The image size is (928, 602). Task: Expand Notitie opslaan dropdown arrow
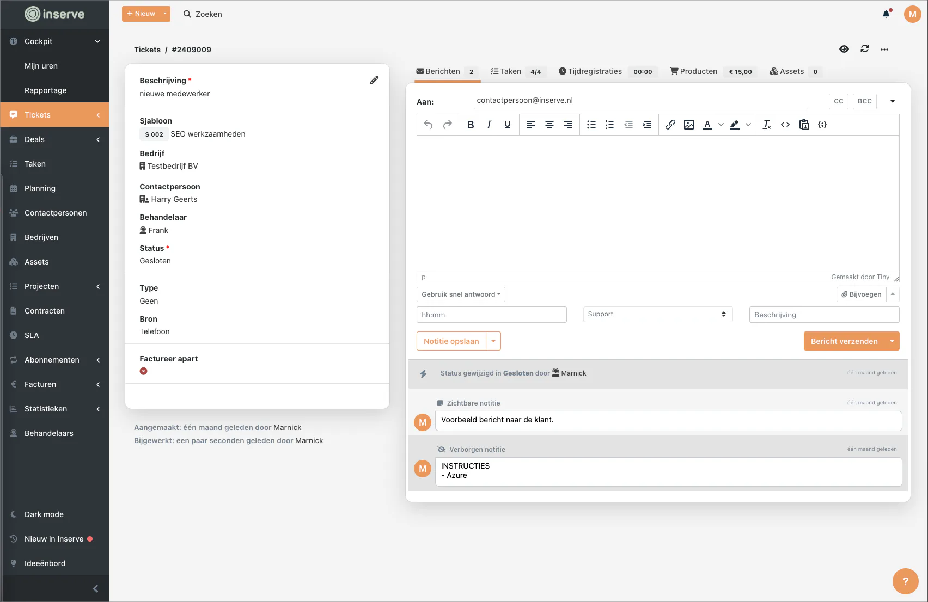point(493,341)
